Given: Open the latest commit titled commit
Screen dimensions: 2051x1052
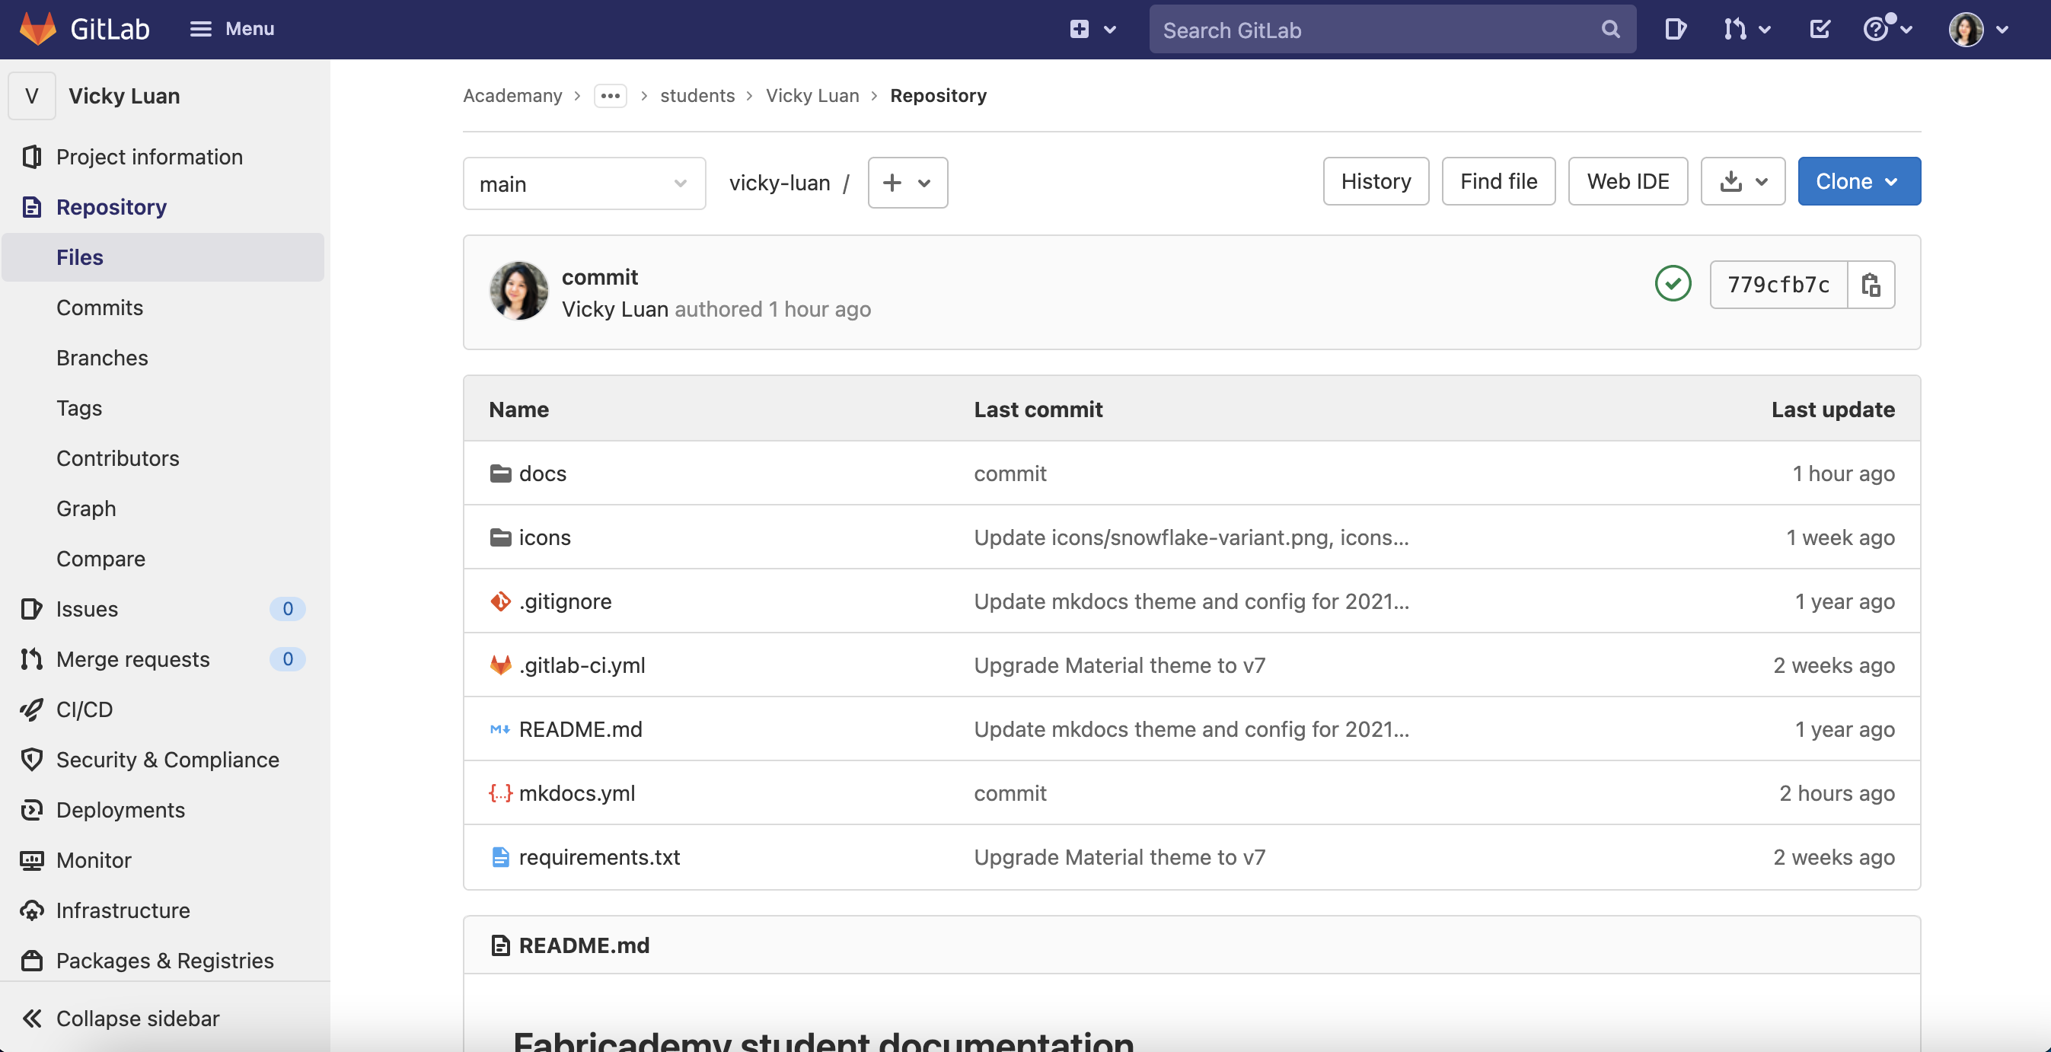Looking at the screenshot, I should (599, 277).
